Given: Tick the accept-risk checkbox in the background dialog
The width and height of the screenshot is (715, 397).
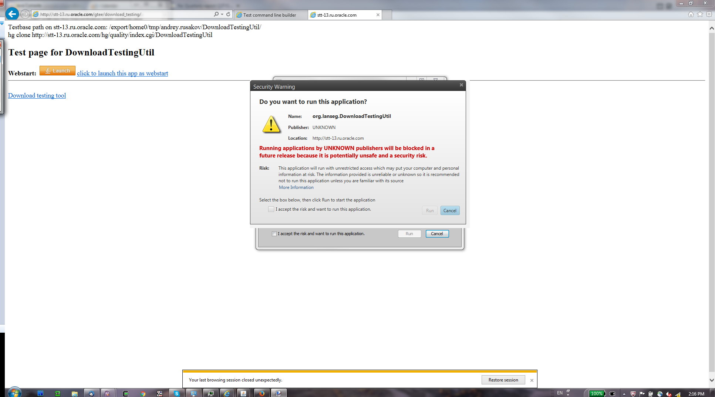Looking at the screenshot, I should point(274,234).
